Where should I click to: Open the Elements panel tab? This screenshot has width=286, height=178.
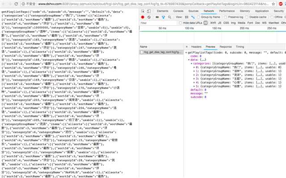[x=163, y=11]
